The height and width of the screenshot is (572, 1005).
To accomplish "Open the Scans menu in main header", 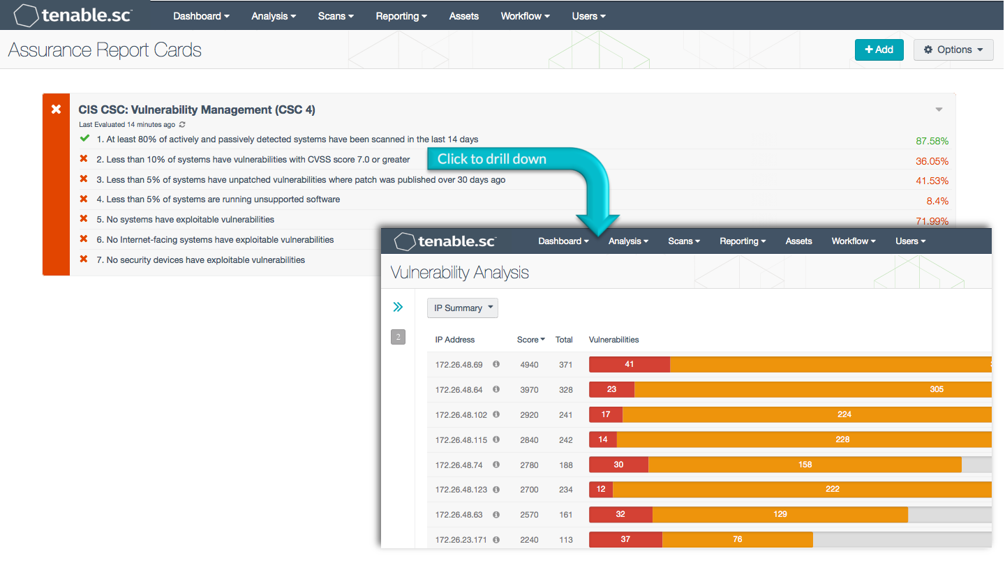I will click(x=336, y=16).
